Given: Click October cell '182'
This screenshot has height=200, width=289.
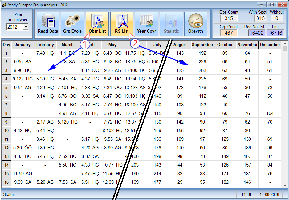Looking at the screenshot, I should tap(225, 182).
